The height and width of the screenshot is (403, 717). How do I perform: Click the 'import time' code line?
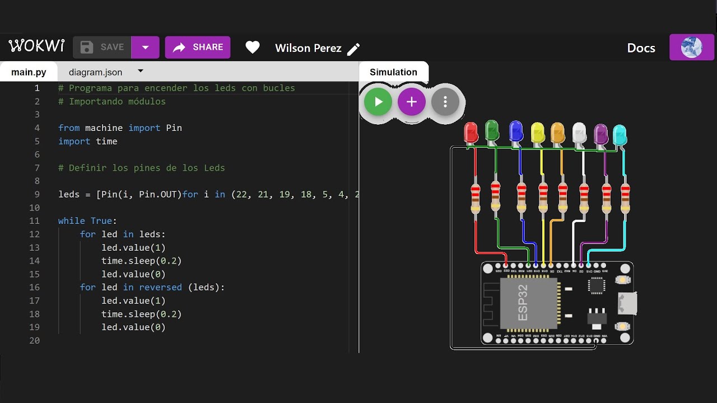click(x=87, y=142)
